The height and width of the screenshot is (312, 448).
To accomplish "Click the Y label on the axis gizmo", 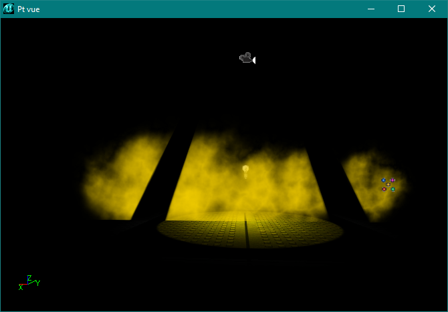I will point(37,283).
